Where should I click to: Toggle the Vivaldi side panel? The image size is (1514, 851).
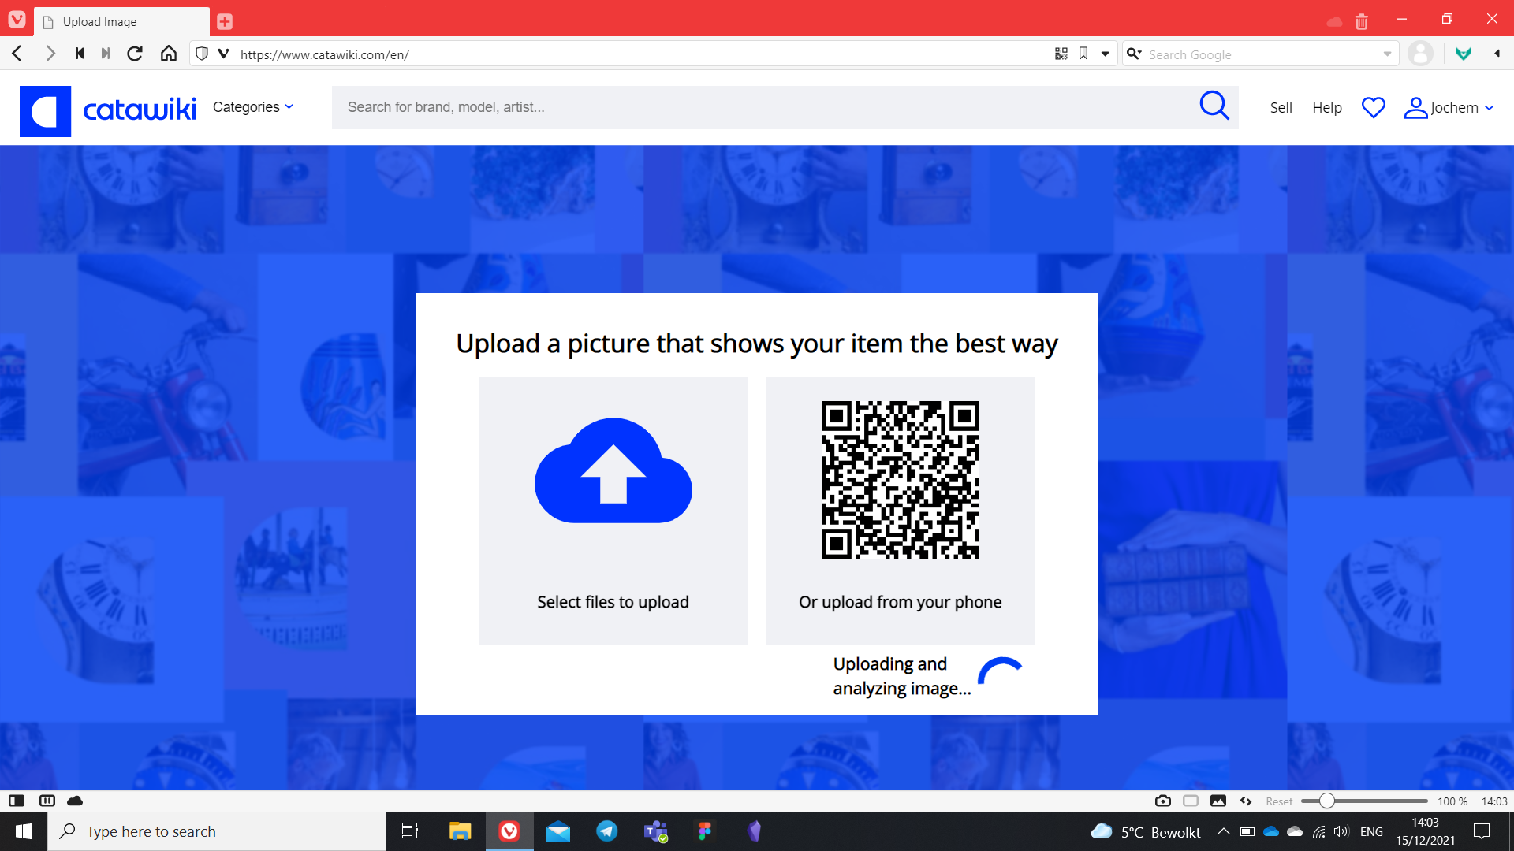[x=17, y=801]
